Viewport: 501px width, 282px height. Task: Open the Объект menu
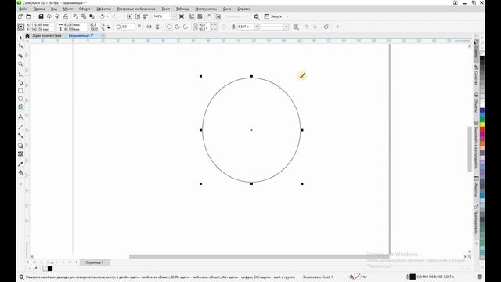click(x=85, y=9)
